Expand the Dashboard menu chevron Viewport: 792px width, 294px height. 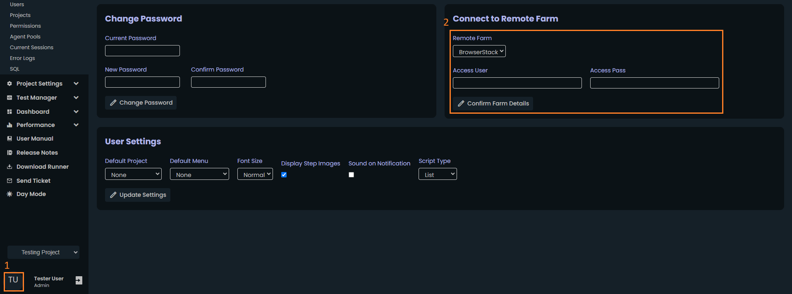[x=76, y=112]
